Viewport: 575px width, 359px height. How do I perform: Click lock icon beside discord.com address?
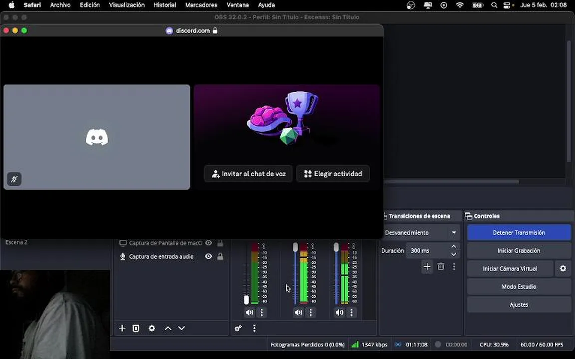pos(215,31)
